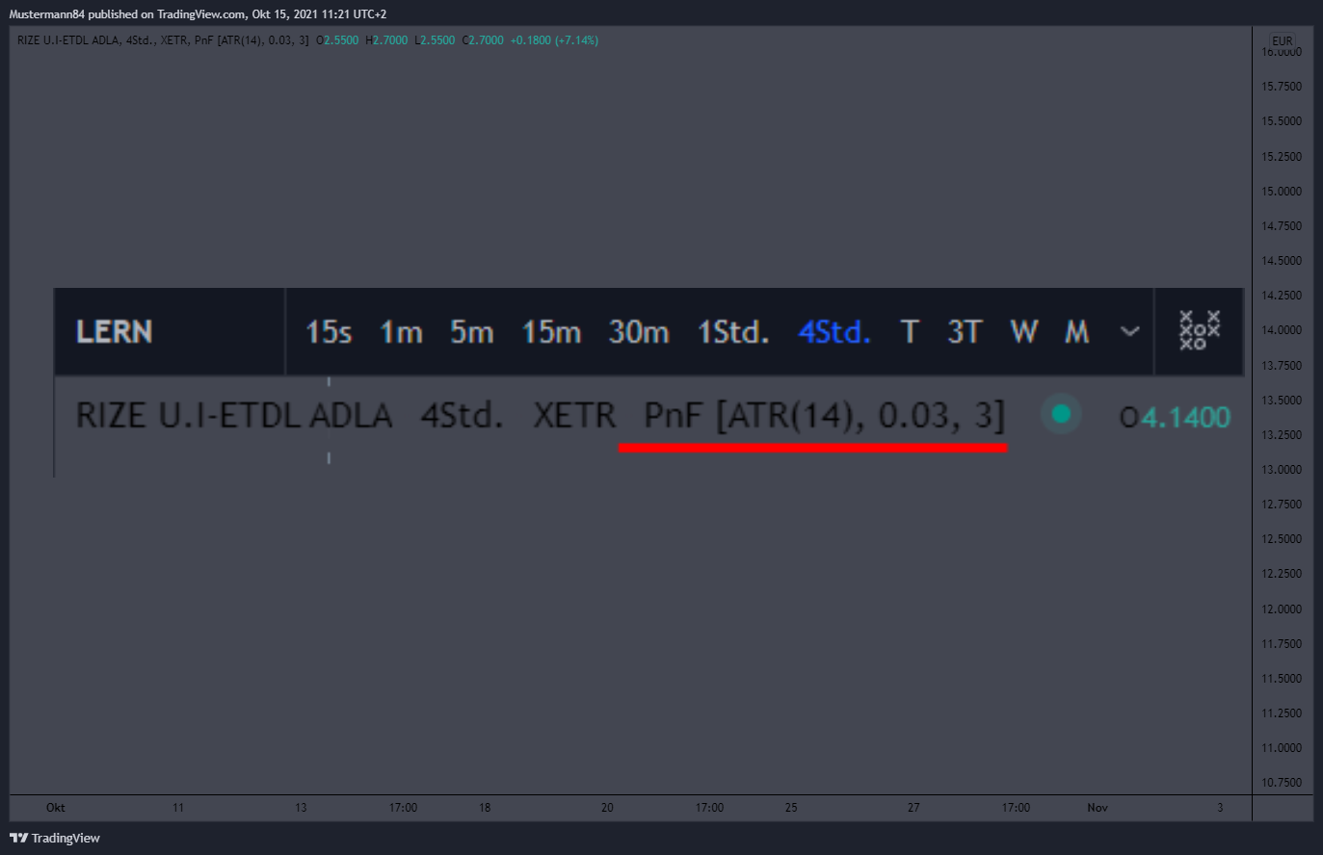The image size is (1323, 855).
Task: Click the 10.7500 price axis label
Action: click(1282, 783)
